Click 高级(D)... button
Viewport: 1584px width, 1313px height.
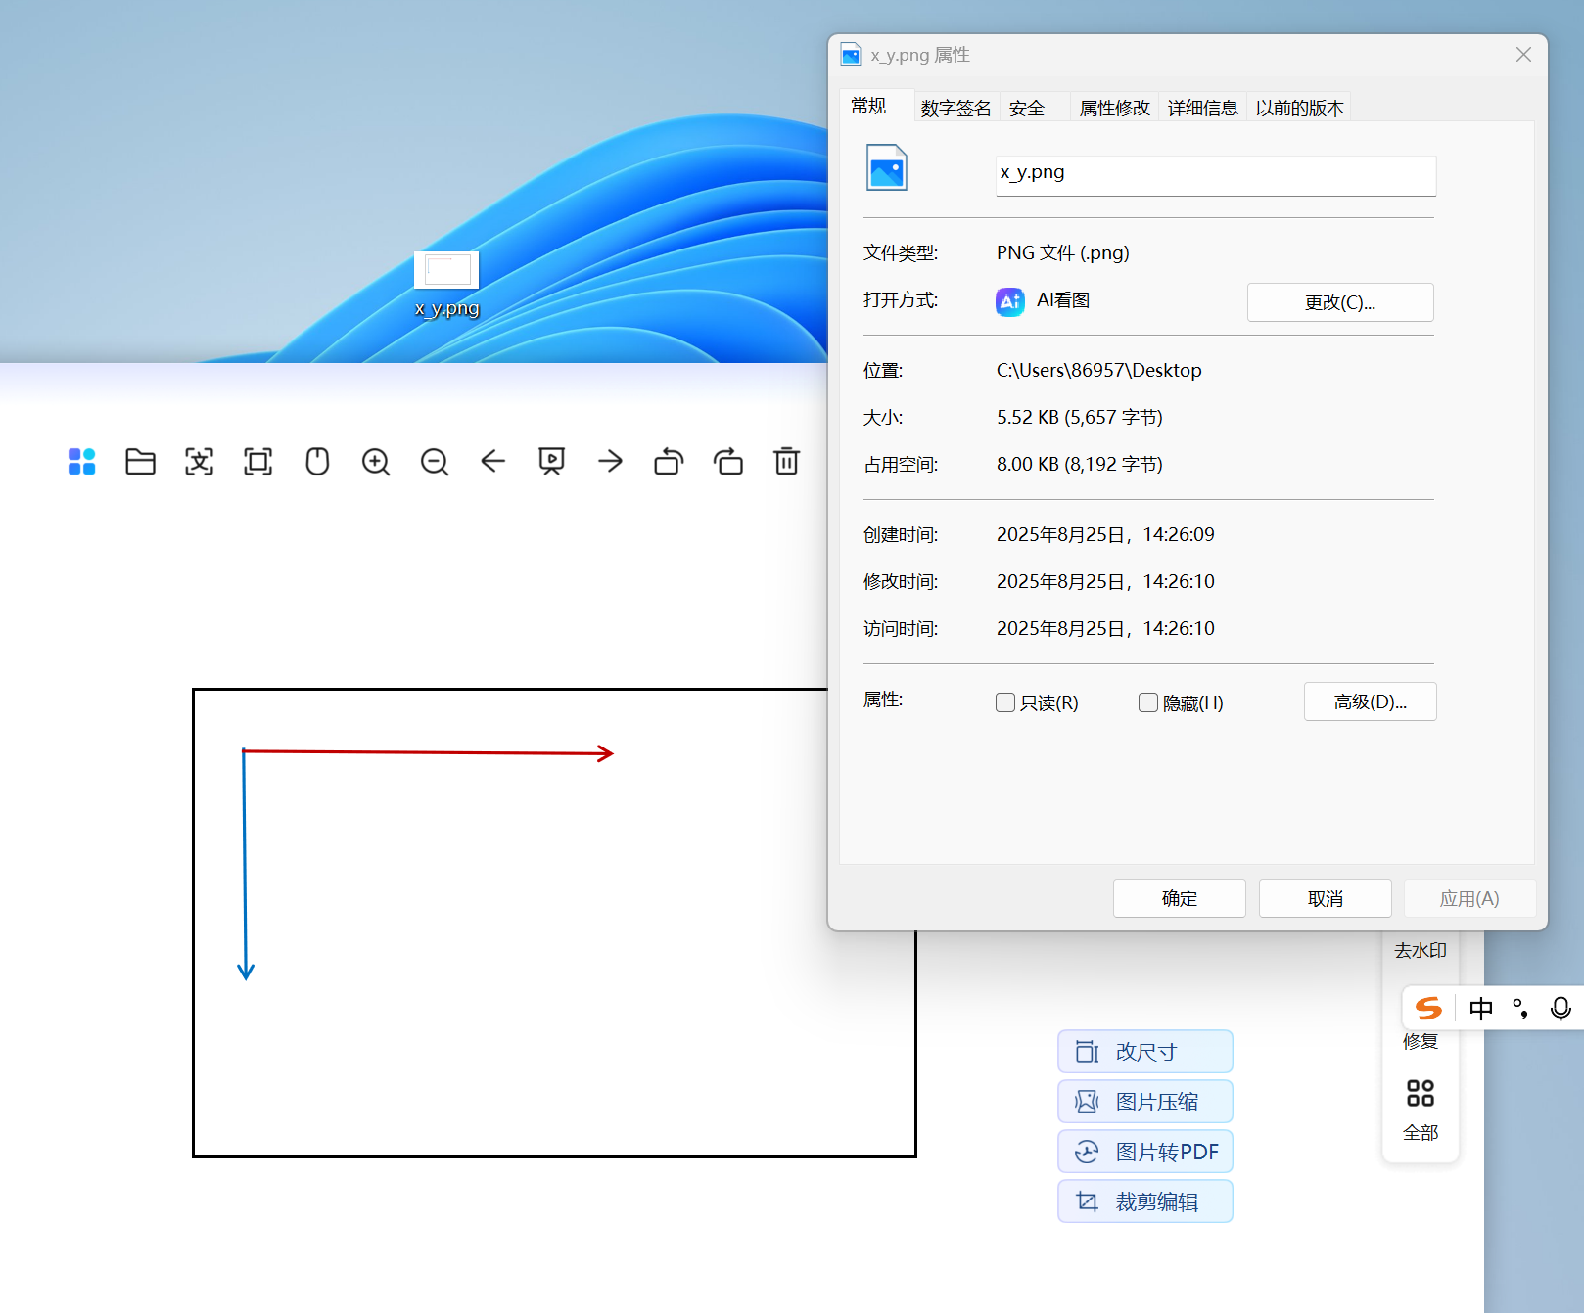pos(1370,702)
